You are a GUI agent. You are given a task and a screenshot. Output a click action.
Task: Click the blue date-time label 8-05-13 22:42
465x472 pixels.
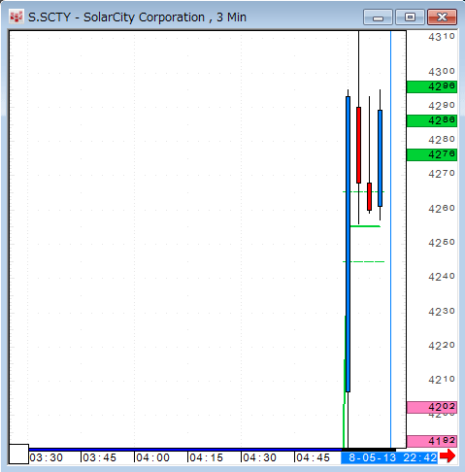coord(389,457)
